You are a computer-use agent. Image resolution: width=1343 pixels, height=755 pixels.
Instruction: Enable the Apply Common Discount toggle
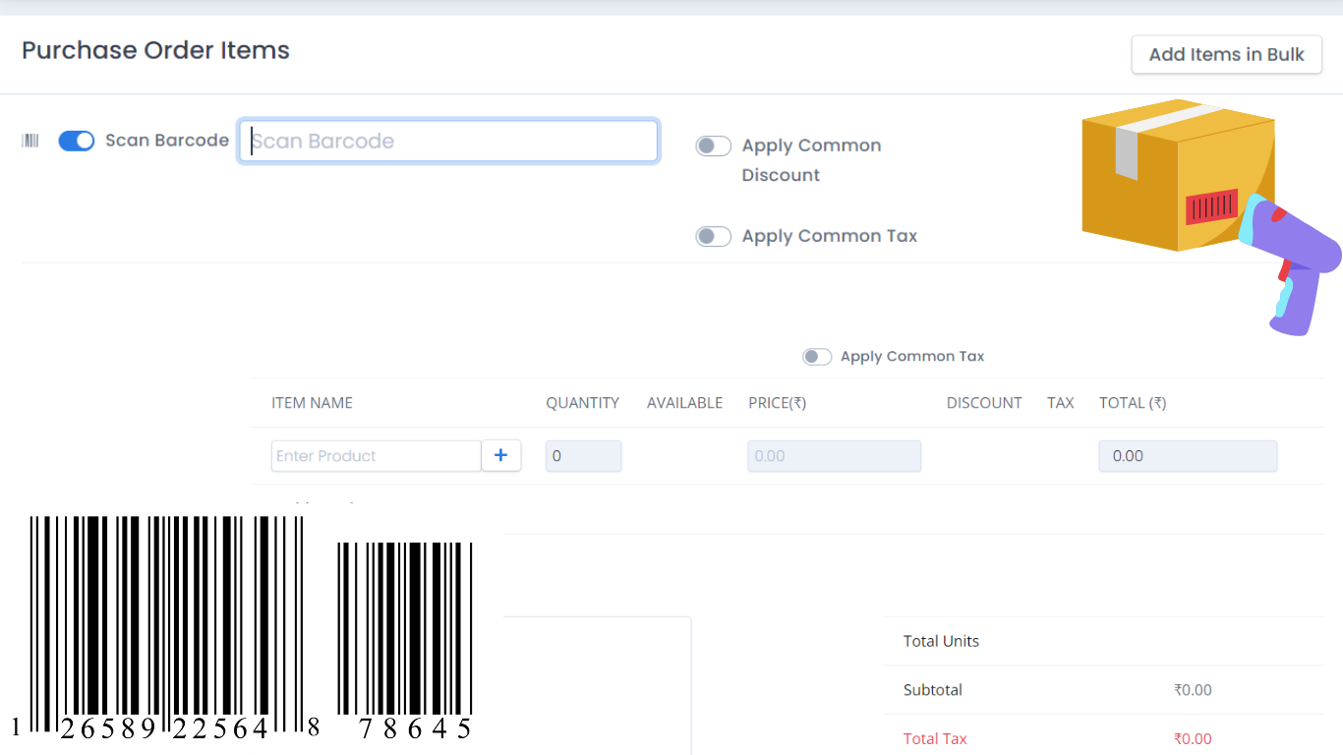pos(713,145)
